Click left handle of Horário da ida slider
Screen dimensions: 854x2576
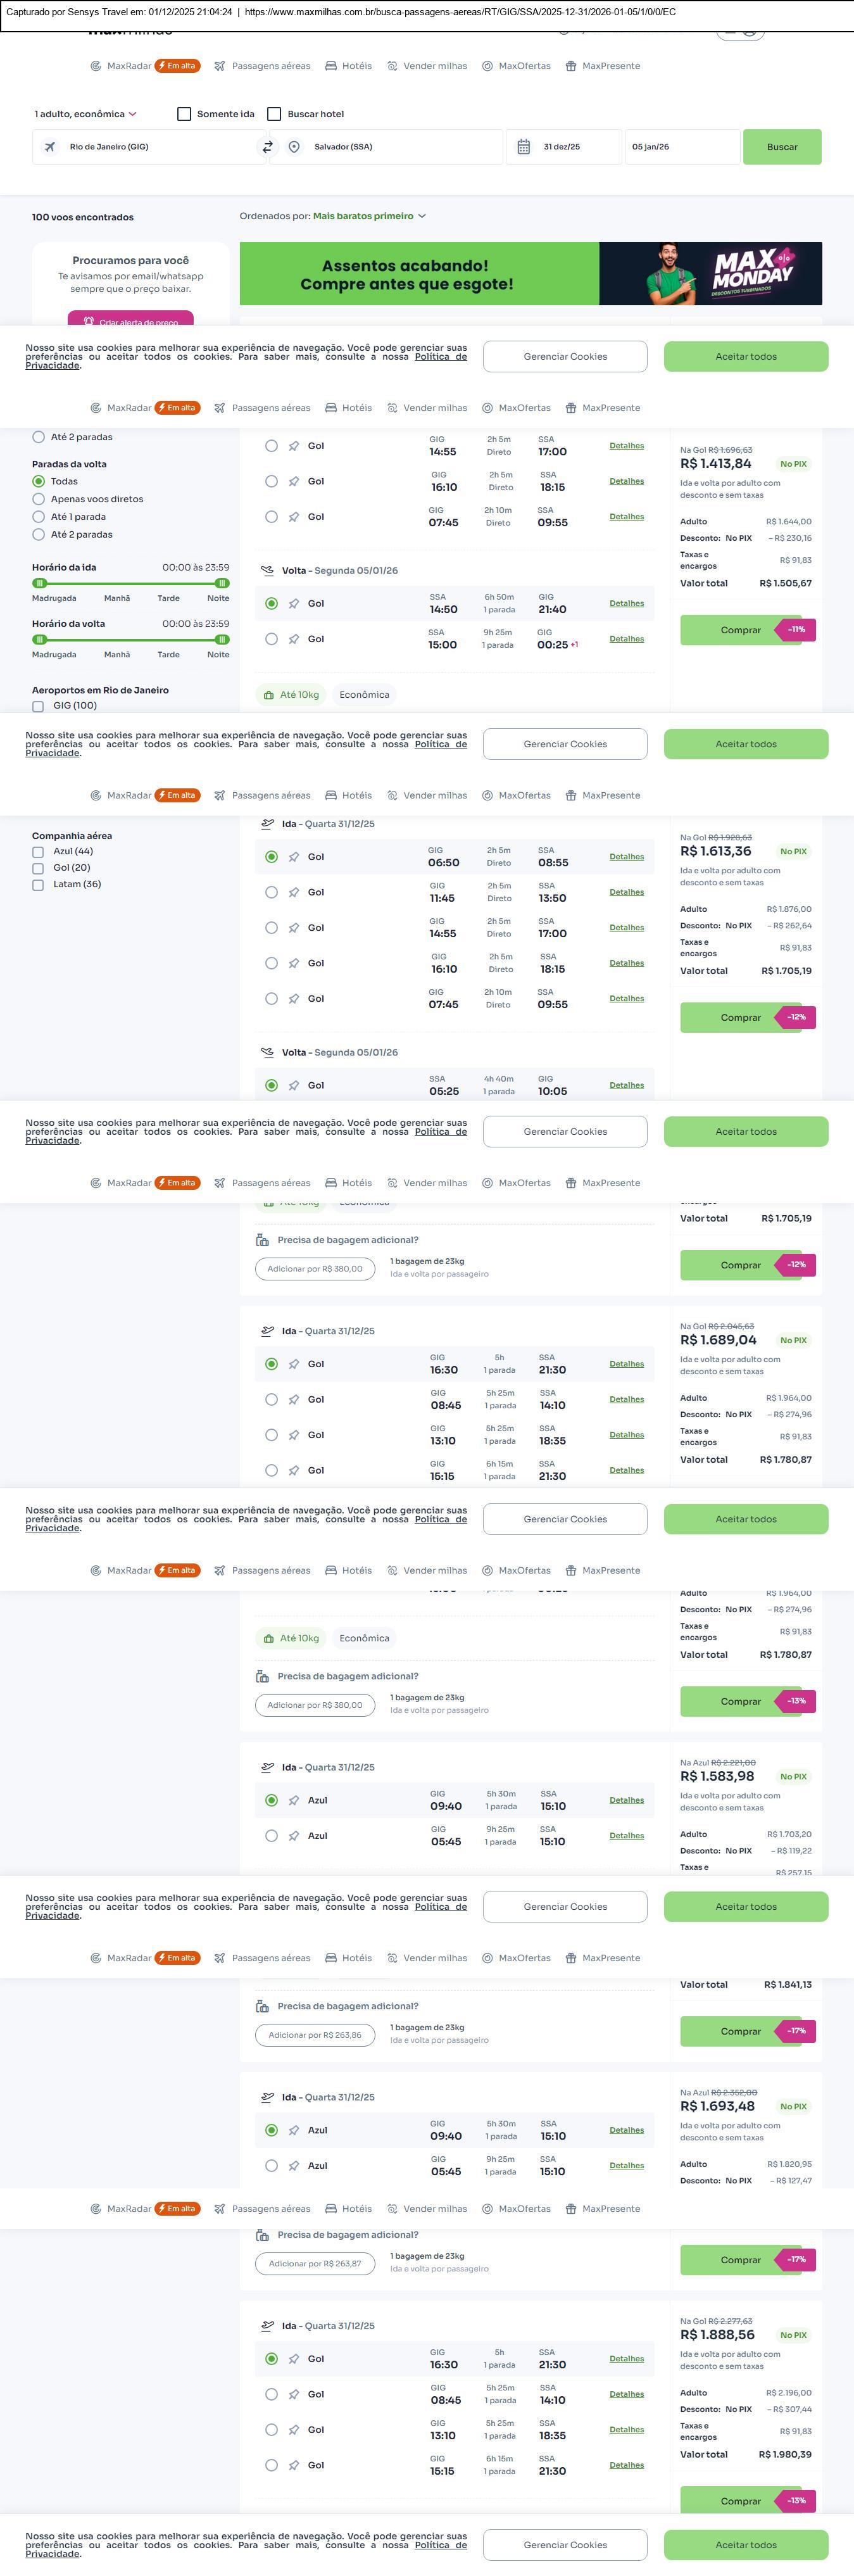click(x=40, y=583)
